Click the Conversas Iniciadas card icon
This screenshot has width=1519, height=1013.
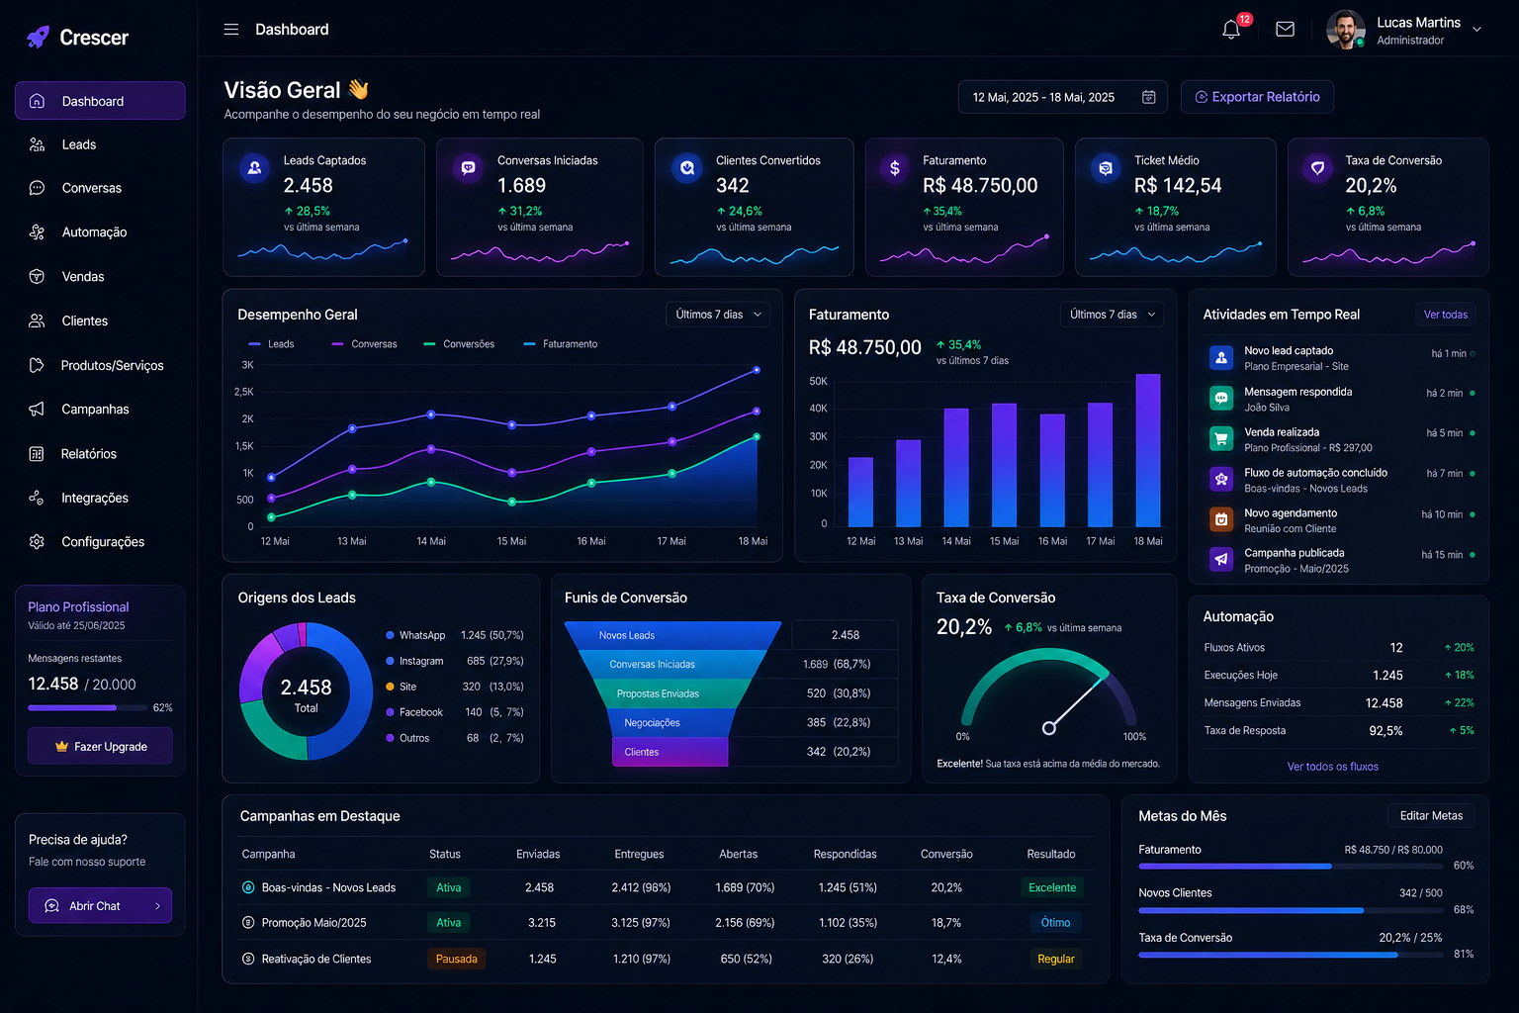point(468,168)
